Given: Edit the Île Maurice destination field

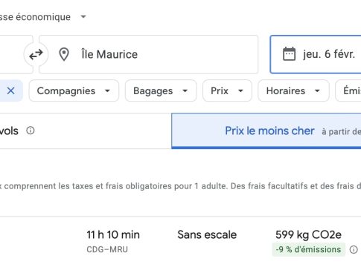Looking at the screenshot, I should (x=148, y=54).
